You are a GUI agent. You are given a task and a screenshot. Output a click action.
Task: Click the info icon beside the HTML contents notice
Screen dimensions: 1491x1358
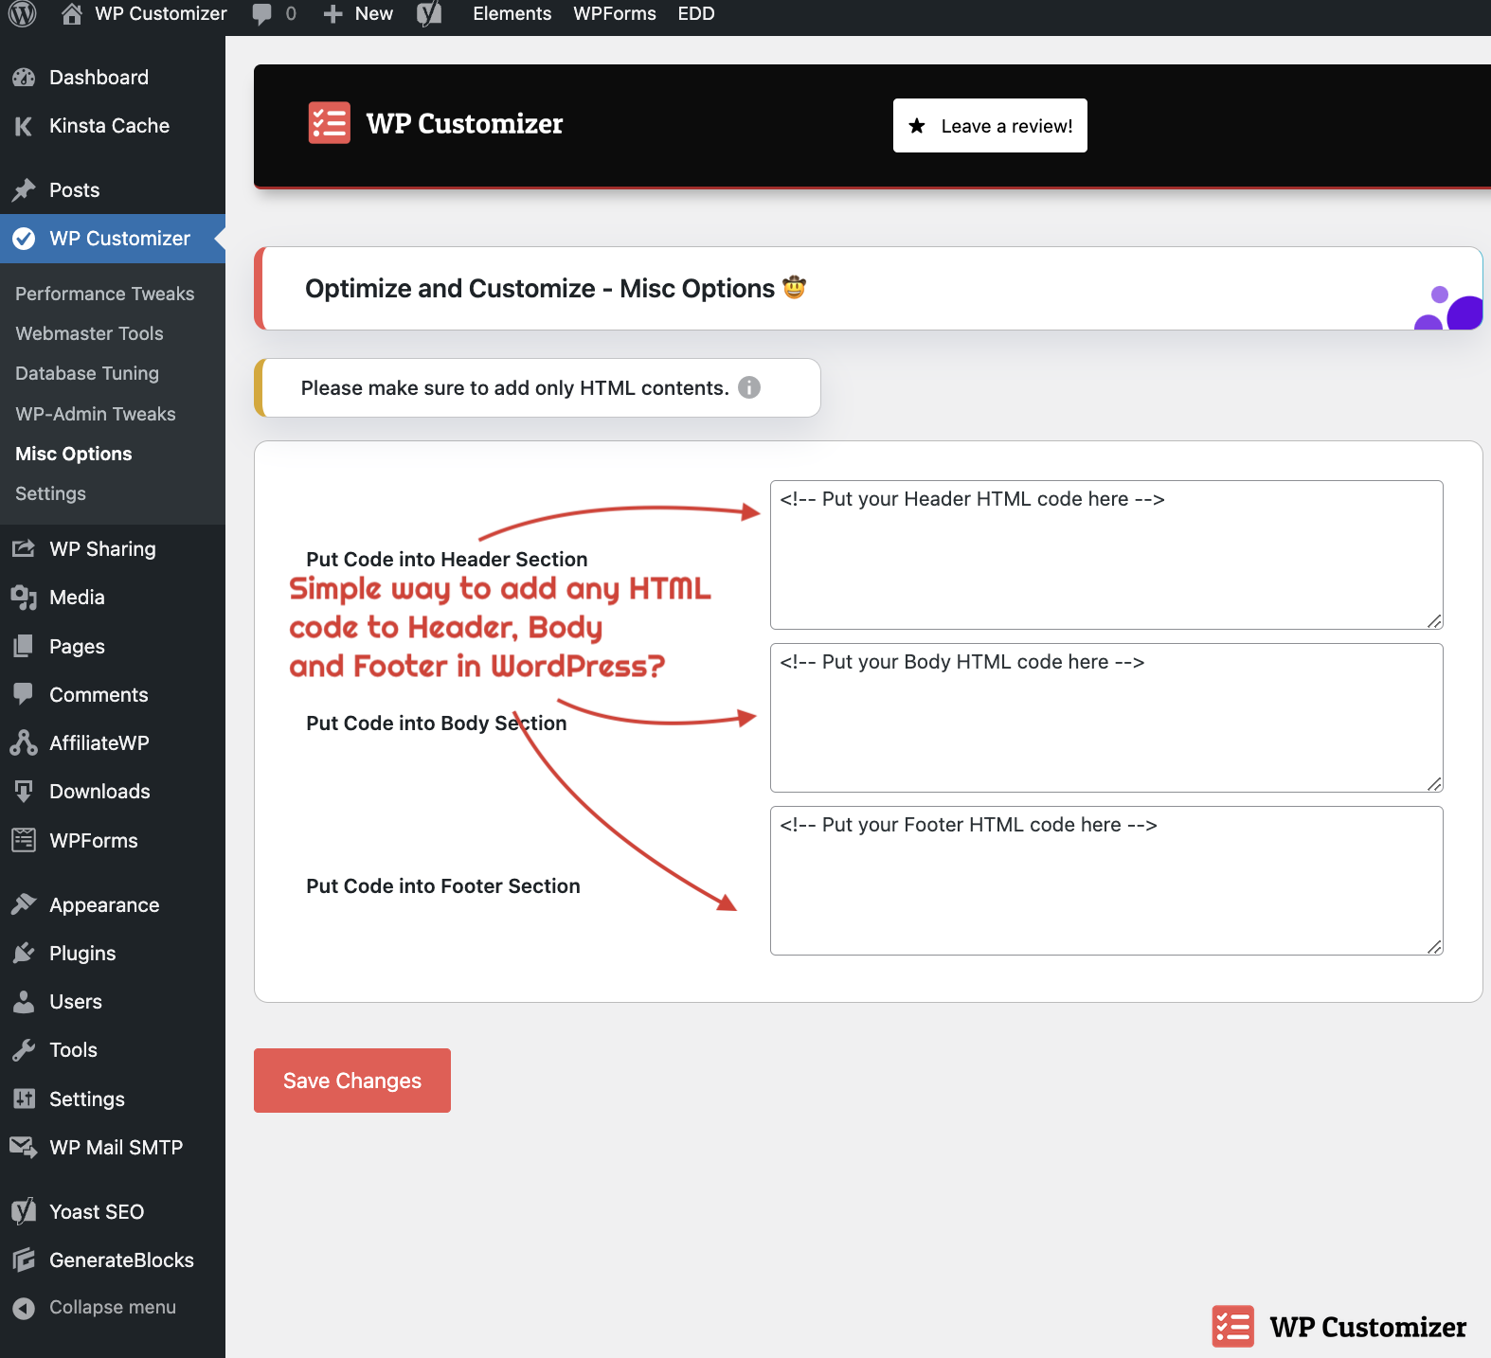click(749, 387)
